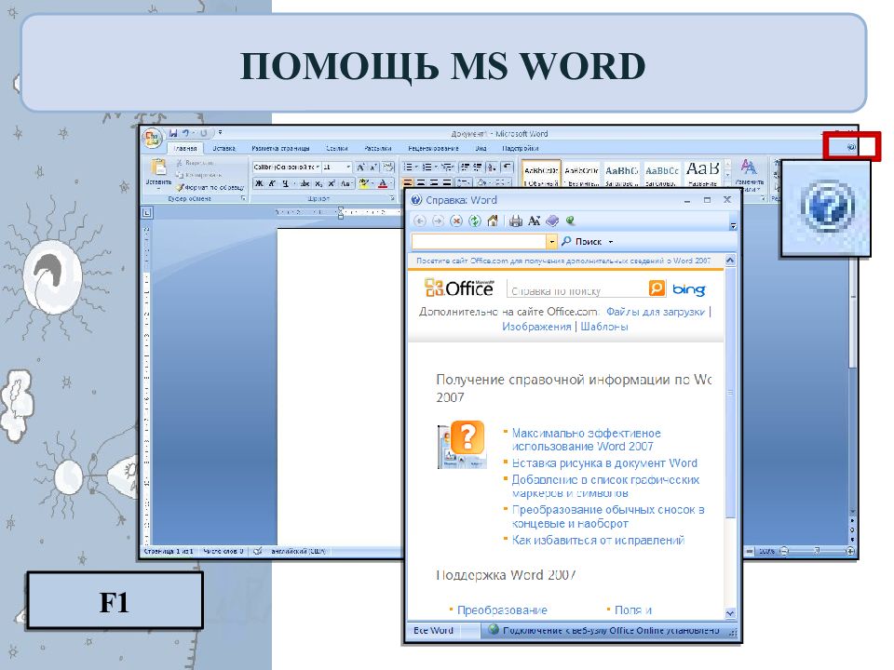The height and width of the screenshot is (670, 894).
Task: Expand the Поиск search scope dropdown arrow
Action: tap(611, 242)
